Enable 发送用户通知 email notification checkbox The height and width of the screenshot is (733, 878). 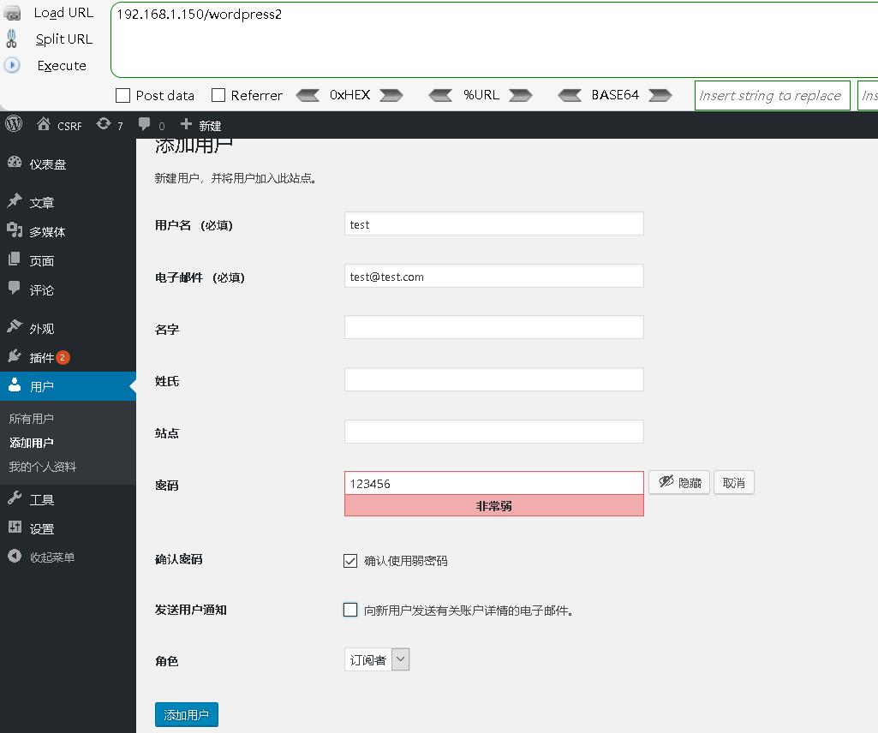(x=350, y=610)
